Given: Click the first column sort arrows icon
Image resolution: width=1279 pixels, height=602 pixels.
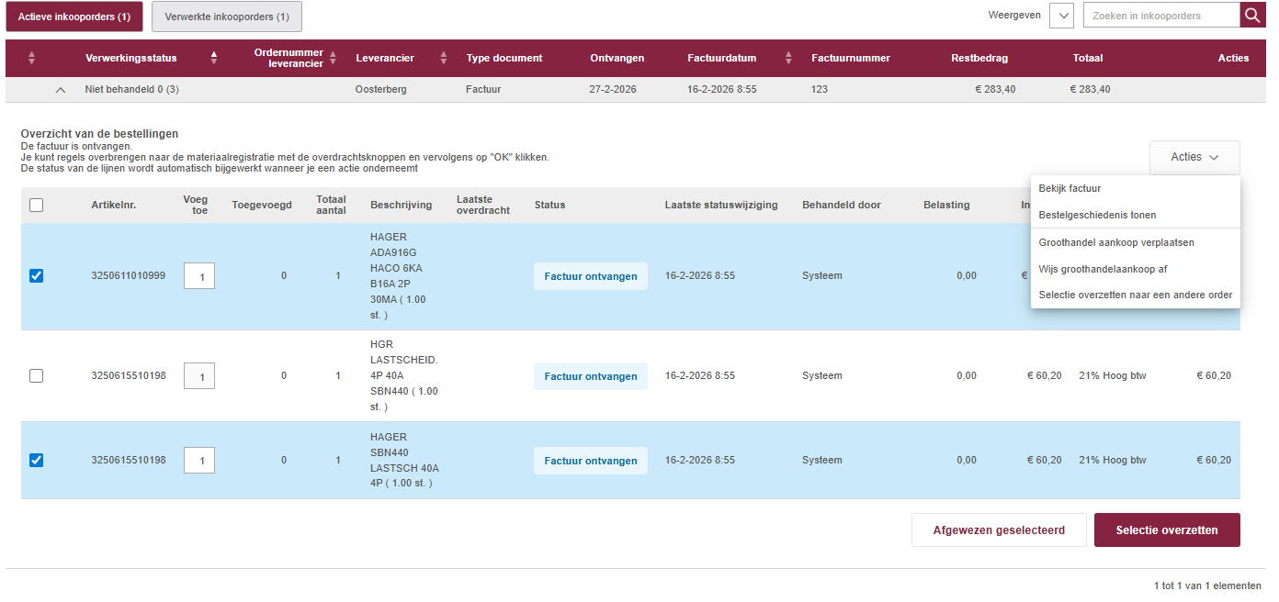Looking at the screenshot, I should (32, 58).
